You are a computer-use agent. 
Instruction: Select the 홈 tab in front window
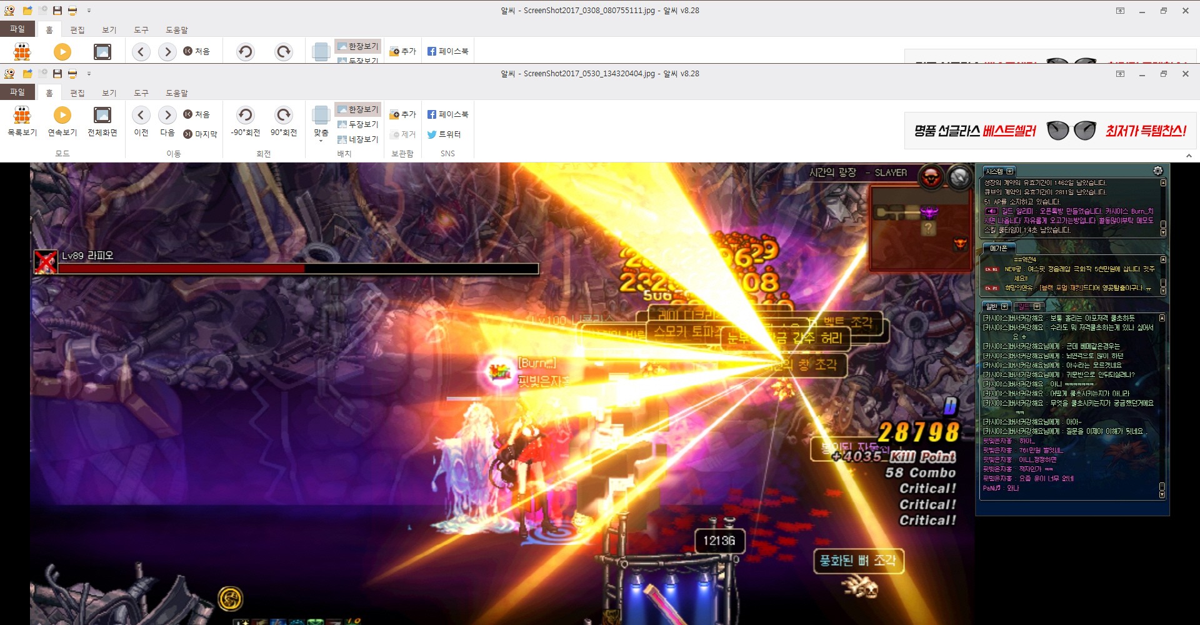point(49,92)
